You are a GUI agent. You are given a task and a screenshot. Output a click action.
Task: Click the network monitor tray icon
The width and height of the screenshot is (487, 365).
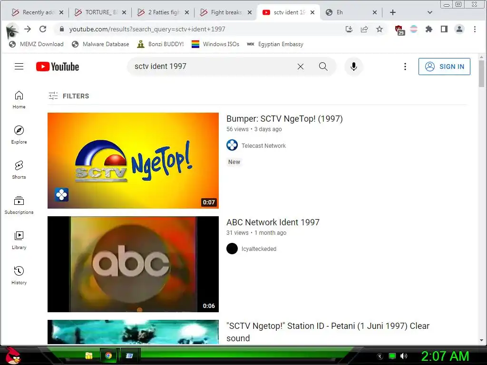coord(392,356)
